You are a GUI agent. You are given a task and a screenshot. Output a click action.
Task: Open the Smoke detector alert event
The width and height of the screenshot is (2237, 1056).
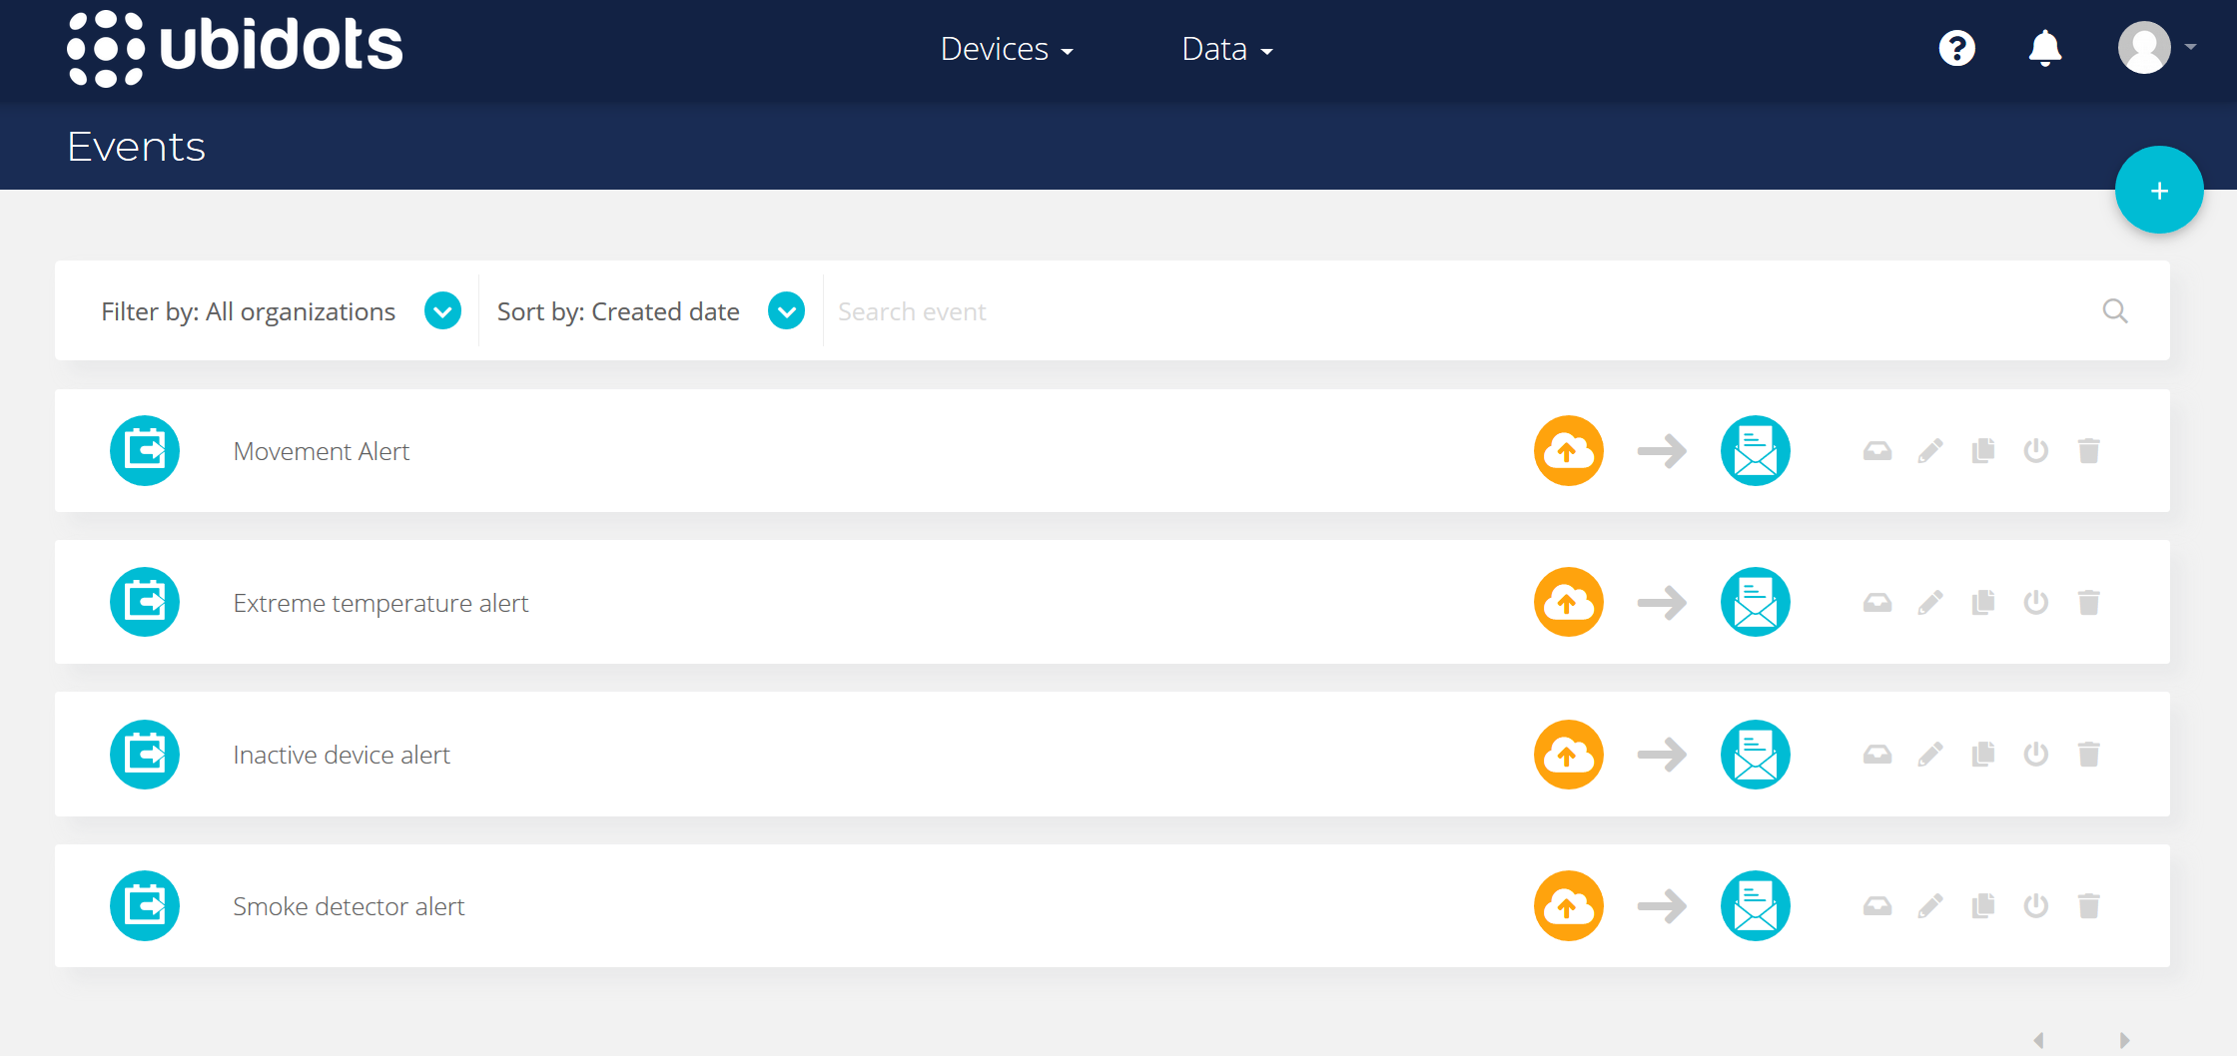click(349, 906)
